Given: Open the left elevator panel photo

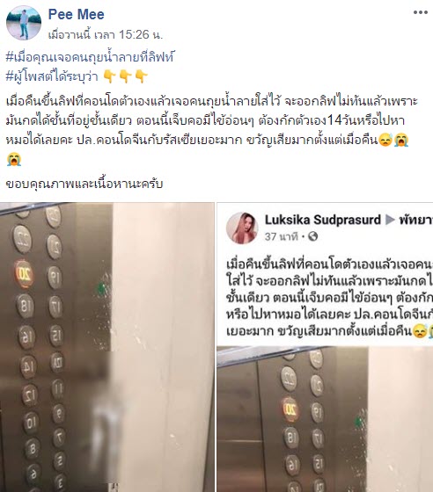Looking at the screenshot, I should click(107, 347).
